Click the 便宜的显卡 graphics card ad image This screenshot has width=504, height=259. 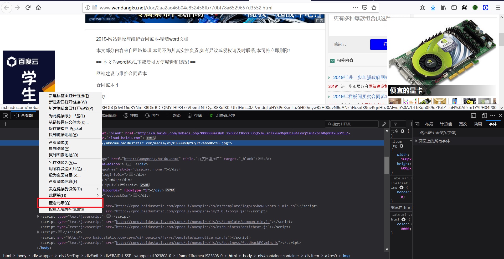442,57
